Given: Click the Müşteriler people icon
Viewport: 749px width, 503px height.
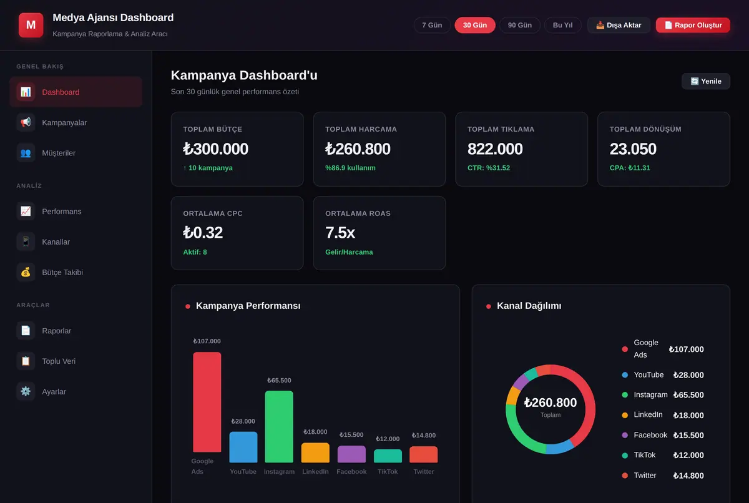Looking at the screenshot, I should point(26,153).
